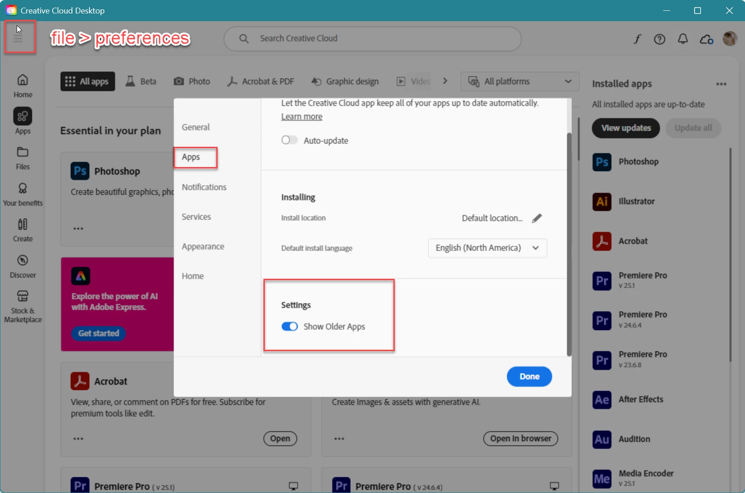Viewport: 745px width, 493px height.
Task: Click the monitor icon on Premiere Pro v 24.6.4 card
Action: tap(554, 486)
